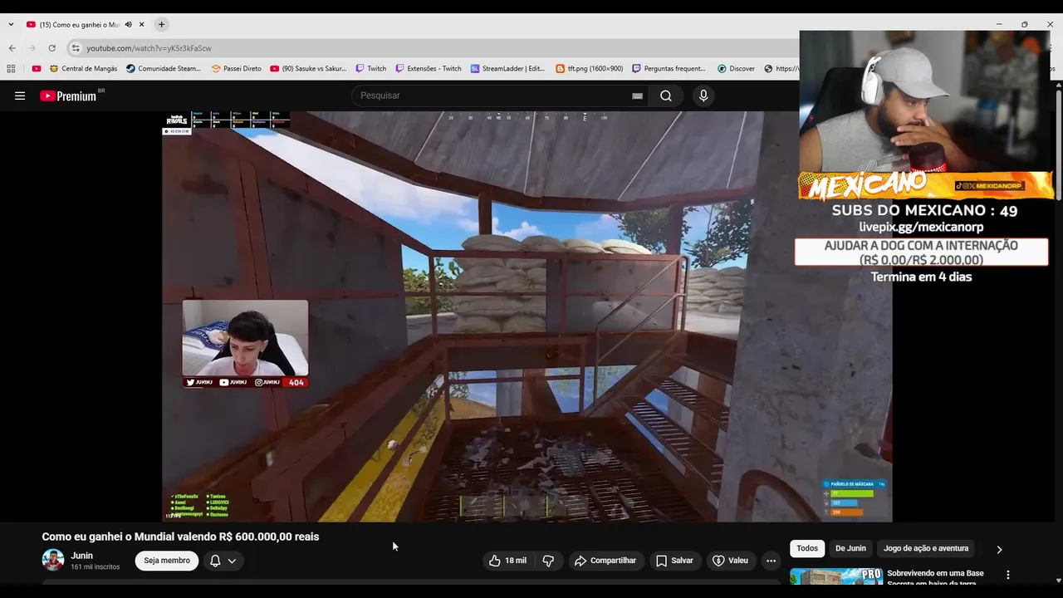
Task: Open options for Sobrevivendo em uma Base video
Action: (1008, 575)
